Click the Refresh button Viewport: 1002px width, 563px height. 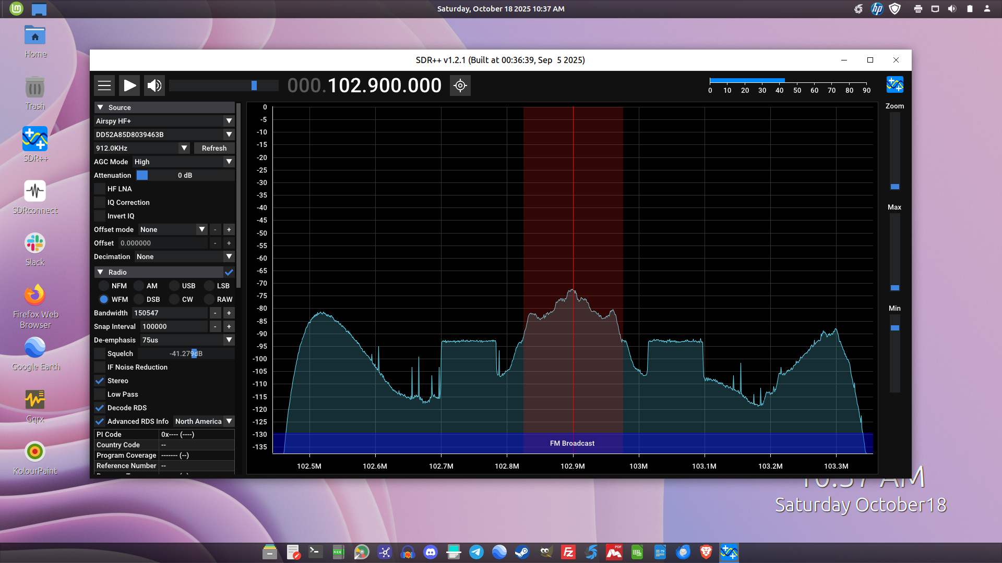[214, 148]
